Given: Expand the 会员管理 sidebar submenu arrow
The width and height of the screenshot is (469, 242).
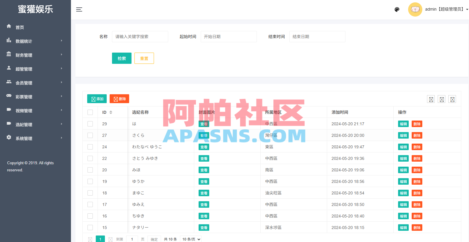Looking at the screenshot, I should 61,82.
